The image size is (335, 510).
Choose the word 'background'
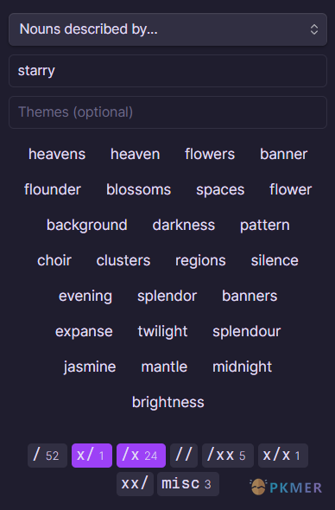coord(86,225)
